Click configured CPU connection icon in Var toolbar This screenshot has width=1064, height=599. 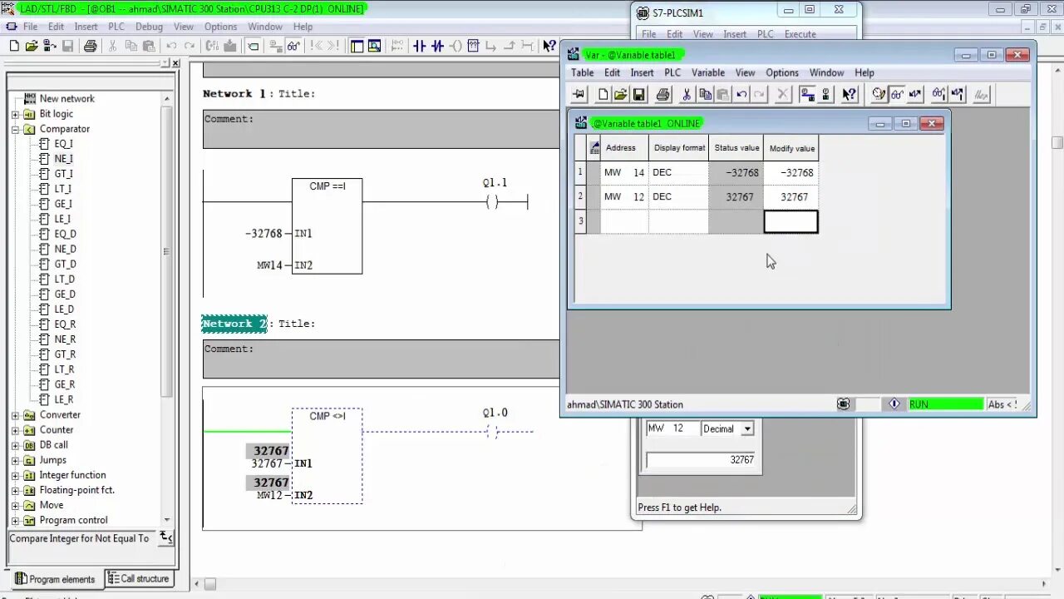point(806,94)
